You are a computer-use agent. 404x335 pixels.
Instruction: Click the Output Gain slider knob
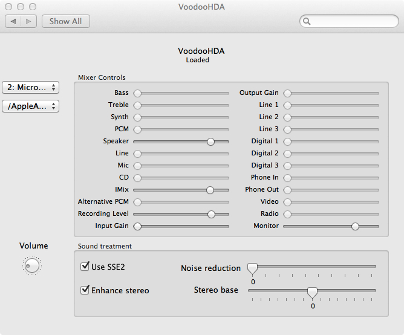(x=287, y=93)
